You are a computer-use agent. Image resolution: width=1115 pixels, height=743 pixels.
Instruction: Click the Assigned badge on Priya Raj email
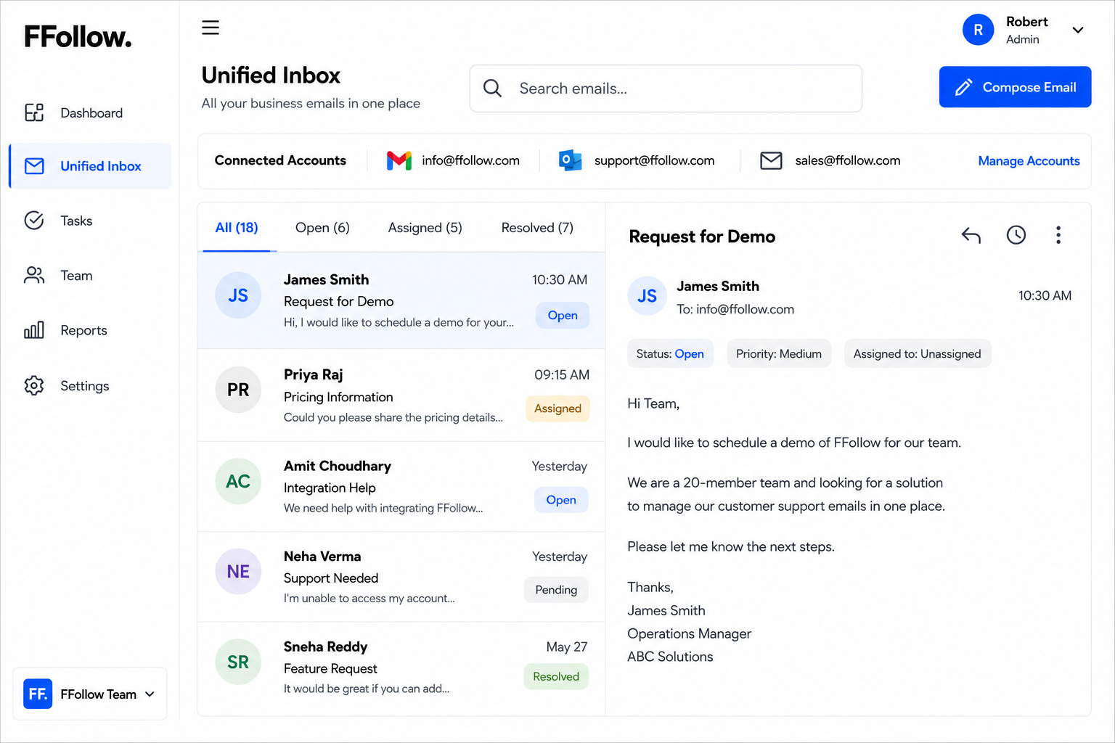pos(557,409)
